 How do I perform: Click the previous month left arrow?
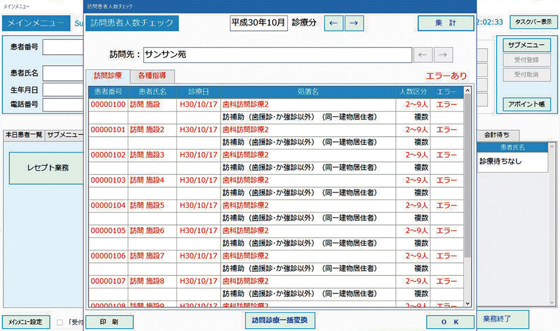tap(333, 23)
